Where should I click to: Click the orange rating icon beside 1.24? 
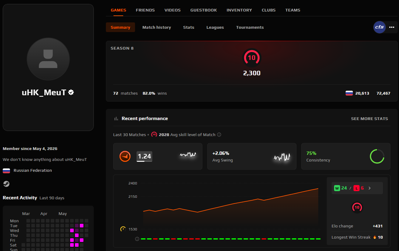pyautogui.click(x=125, y=156)
